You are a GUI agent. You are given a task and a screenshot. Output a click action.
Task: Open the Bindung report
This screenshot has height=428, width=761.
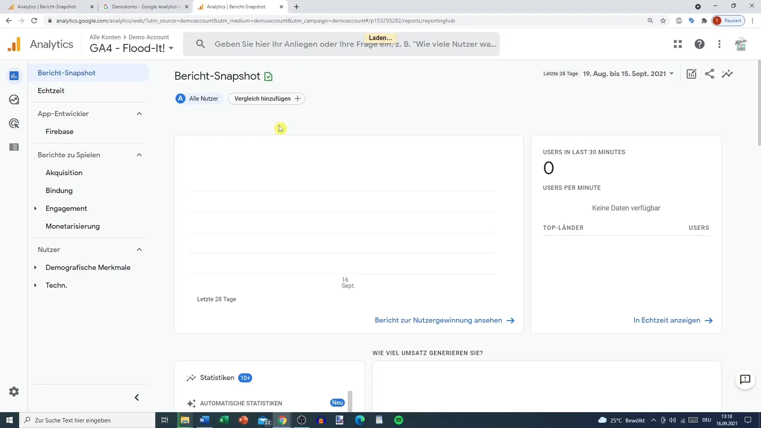[x=59, y=191]
